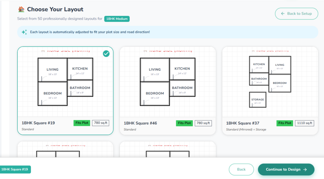The width and height of the screenshot is (324, 179).
Task: Click the 1110 sq.ft area label
Action: click(304, 123)
